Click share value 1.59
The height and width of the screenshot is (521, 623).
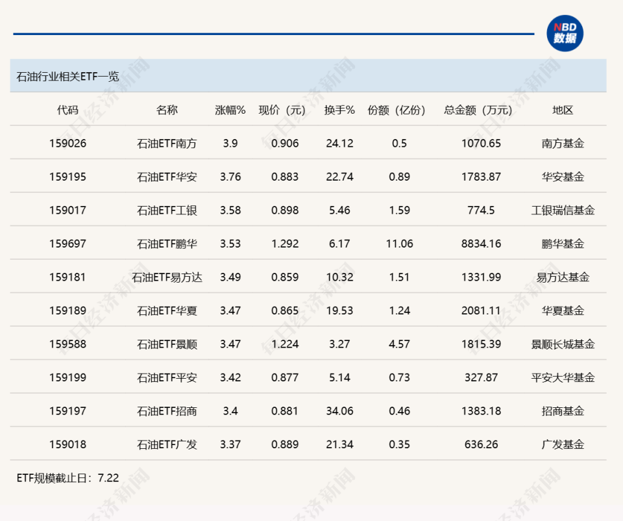point(399,210)
